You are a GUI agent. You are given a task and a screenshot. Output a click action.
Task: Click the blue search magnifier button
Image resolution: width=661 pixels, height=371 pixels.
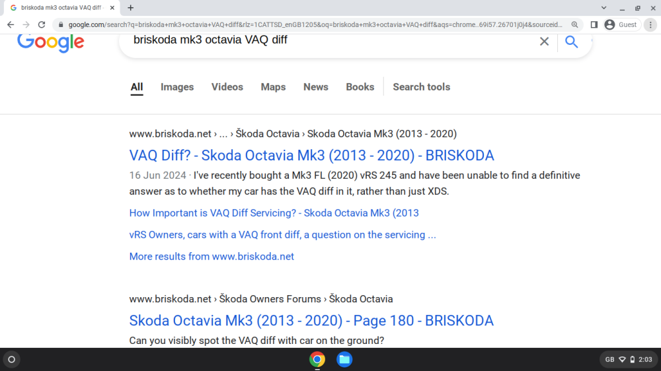[571, 42]
